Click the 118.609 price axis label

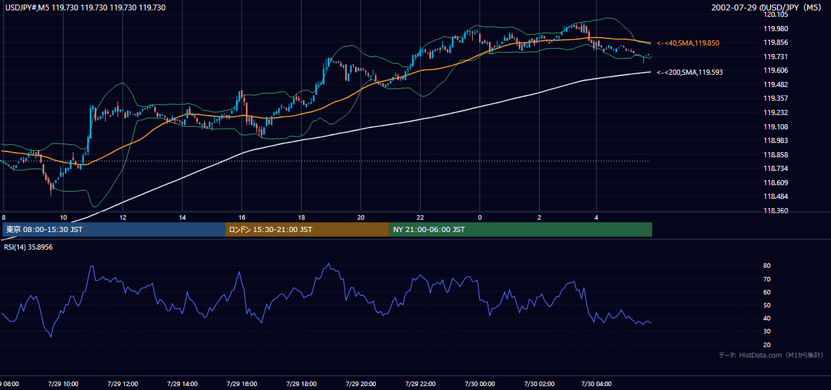pos(776,183)
